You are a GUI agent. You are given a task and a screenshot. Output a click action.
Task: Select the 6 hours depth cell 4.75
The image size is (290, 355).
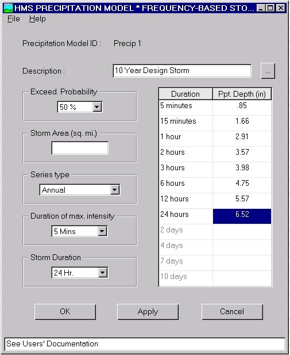pos(242,184)
